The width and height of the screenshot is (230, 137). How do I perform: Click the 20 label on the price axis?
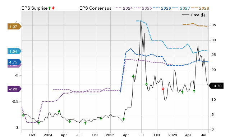coord(213,70)
